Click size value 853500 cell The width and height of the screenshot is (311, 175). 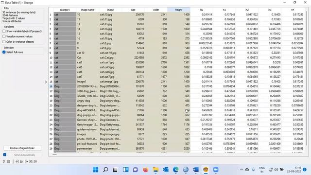point(133,63)
